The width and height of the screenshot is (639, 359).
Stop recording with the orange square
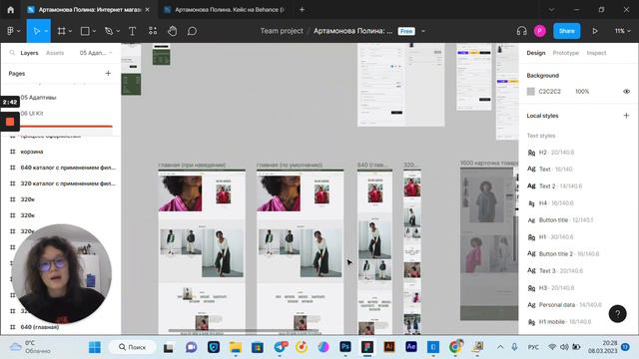(10, 122)
